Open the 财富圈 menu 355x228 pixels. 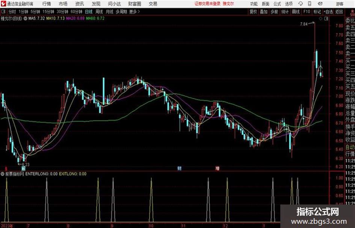pyautogui.click(x=134, y=4)
